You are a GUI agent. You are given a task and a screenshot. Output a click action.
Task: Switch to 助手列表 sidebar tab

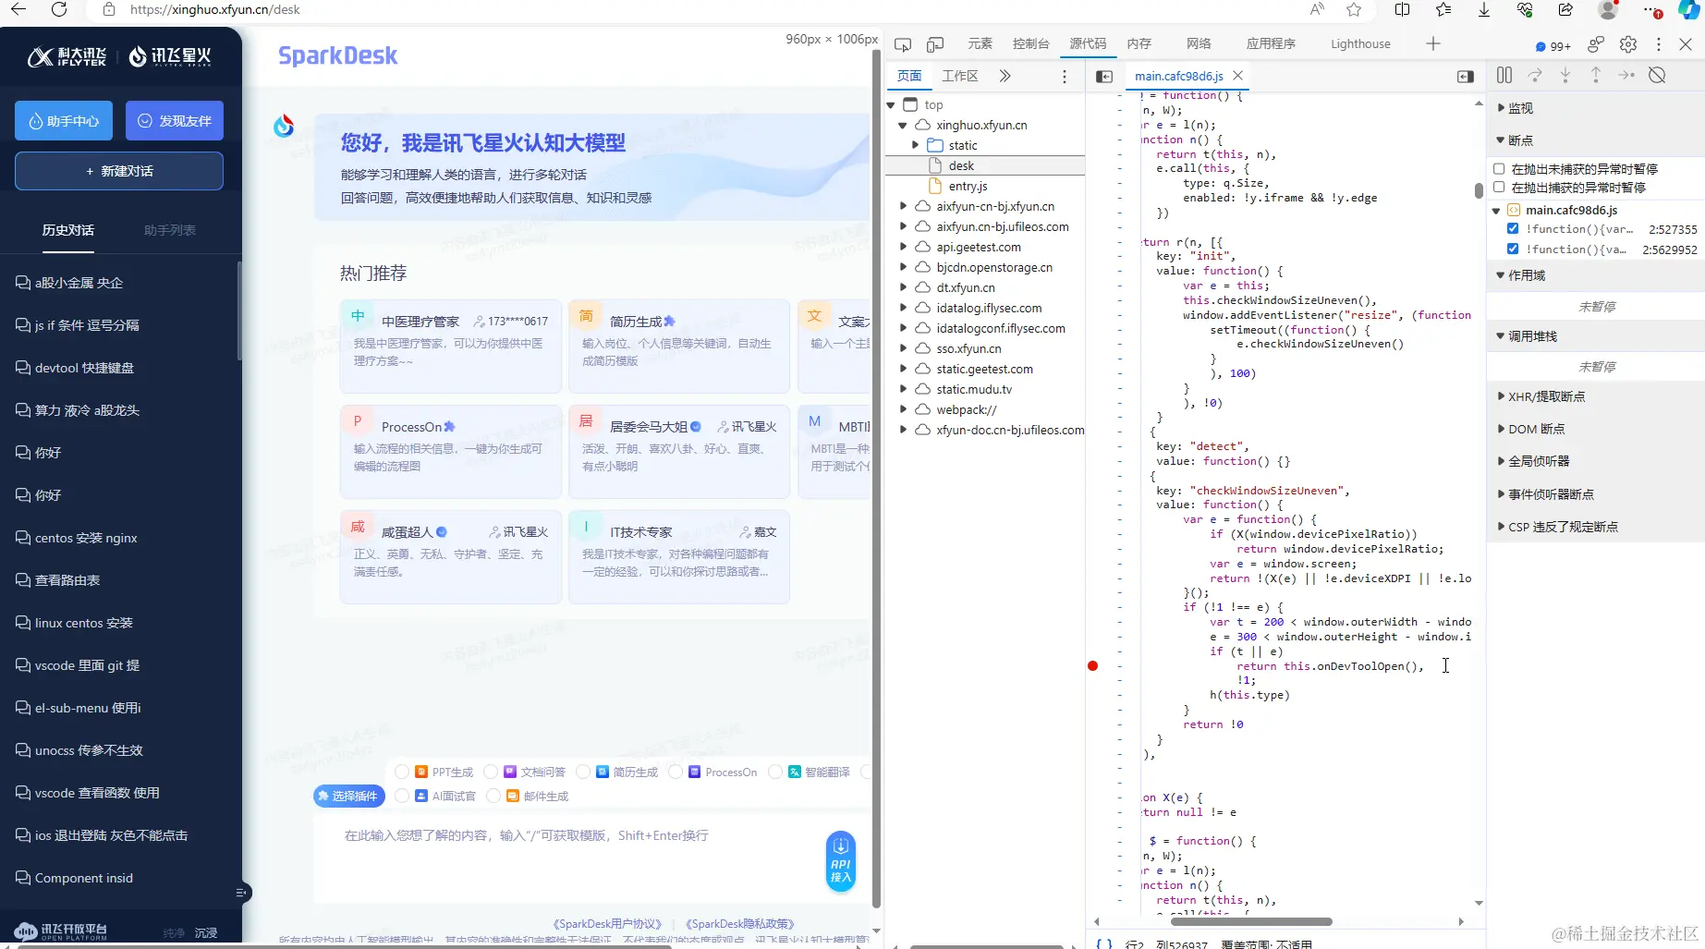[170, 230]
